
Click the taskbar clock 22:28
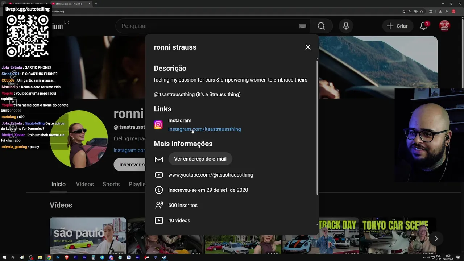[x=448, y=257]
